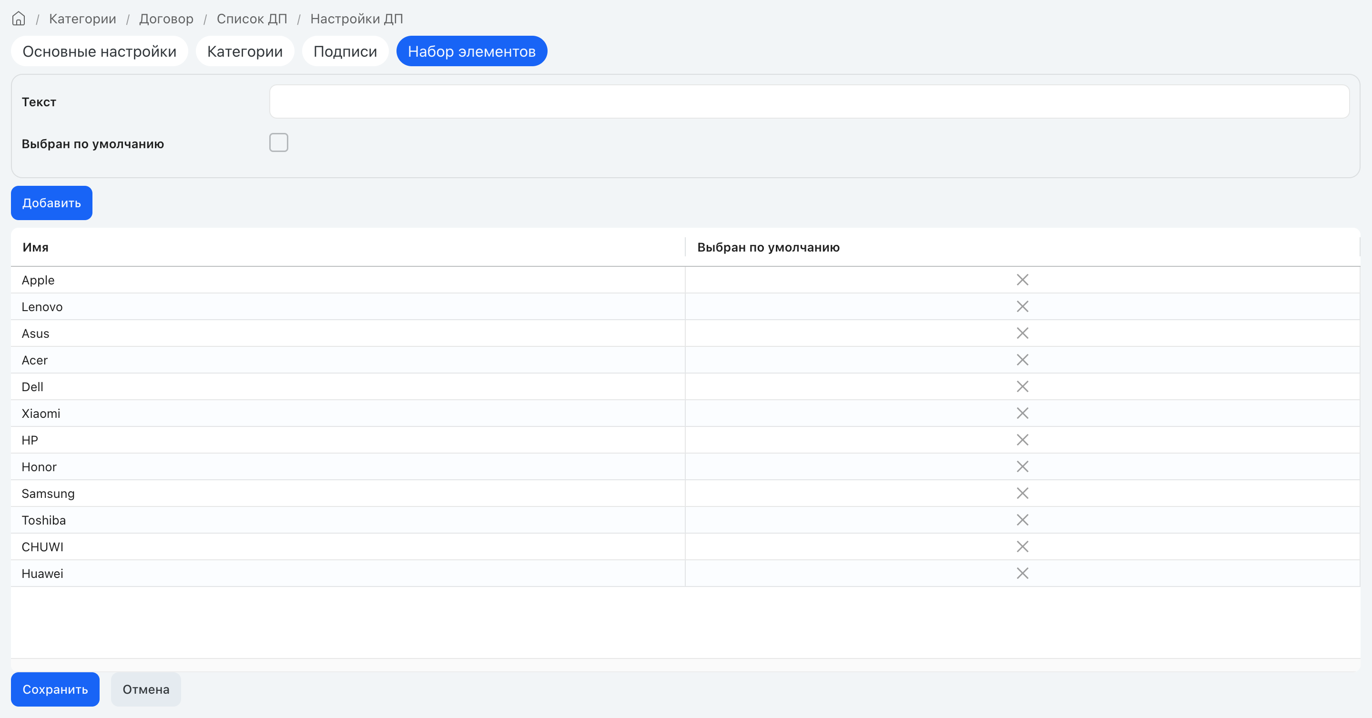The width and height of the screenshot is (1372, 718).
Task: Click the X icon in Honor row
Action: [x=1022, y=466]
